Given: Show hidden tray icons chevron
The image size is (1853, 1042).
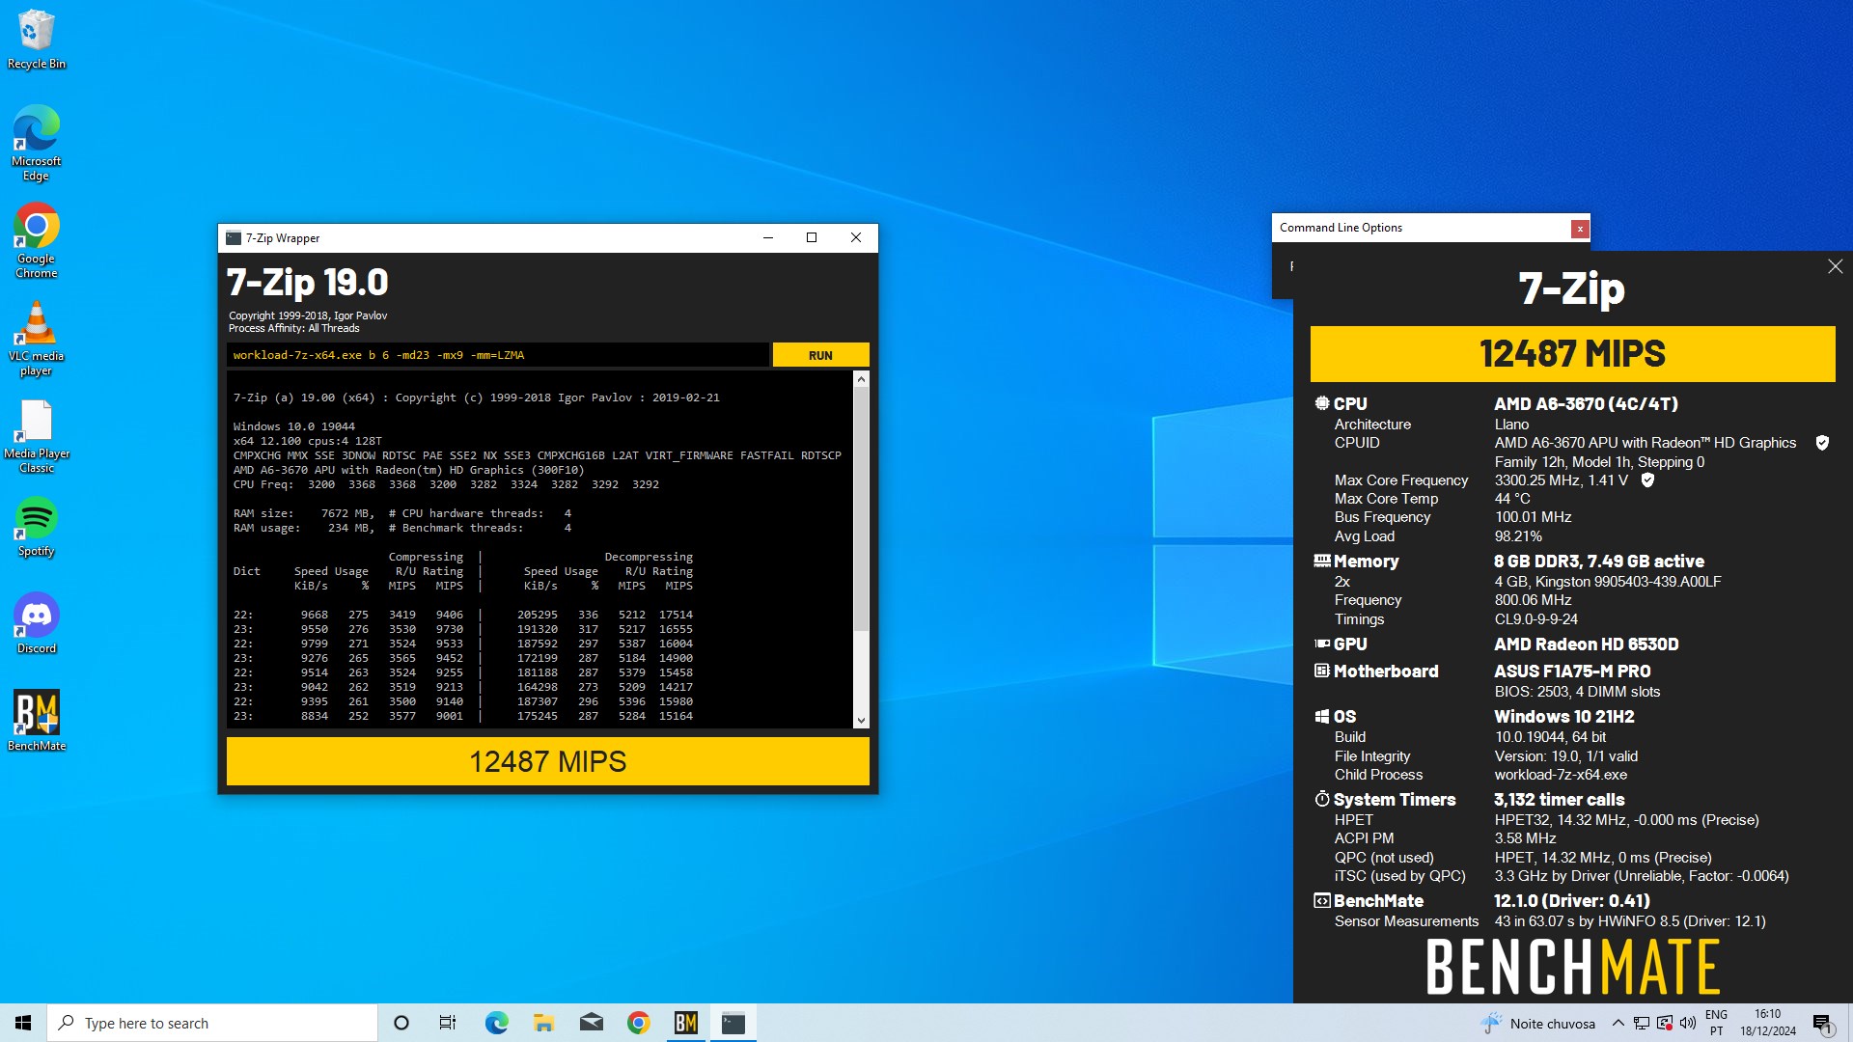Looking at the screenshot, I should tap(1618, 1023).
